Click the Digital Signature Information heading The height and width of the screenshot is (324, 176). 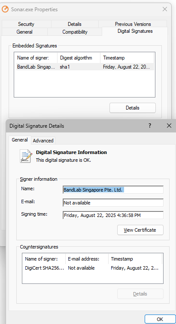click(x=71, y=152)
